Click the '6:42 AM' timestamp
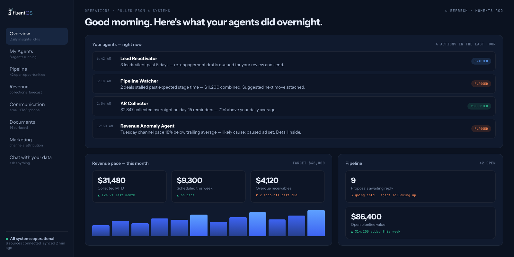This screenshot has height=257, width=514. pos(104,59)
